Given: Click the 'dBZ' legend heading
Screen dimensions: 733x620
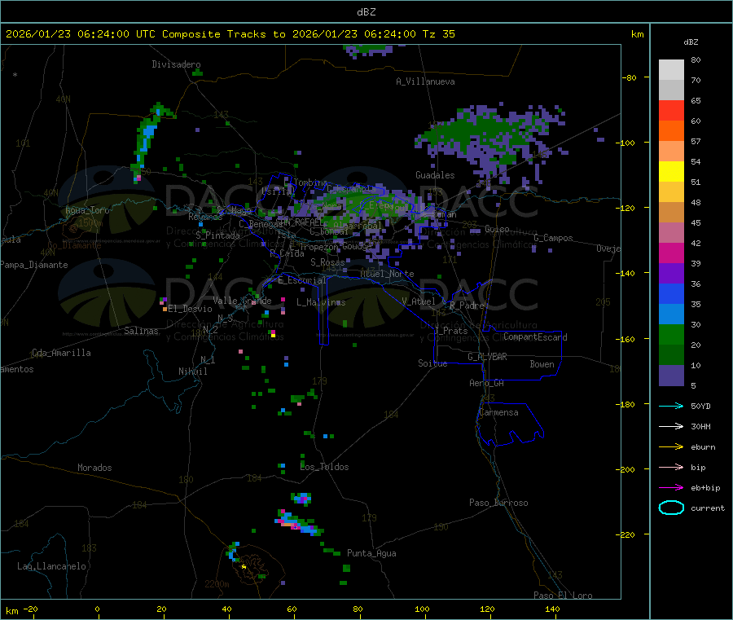Looking at the screenshot, I should click(691, 42).
